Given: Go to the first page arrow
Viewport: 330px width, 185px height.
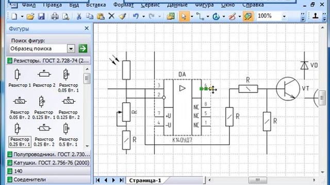Looking at the screenshot, I should pos(97,180).
